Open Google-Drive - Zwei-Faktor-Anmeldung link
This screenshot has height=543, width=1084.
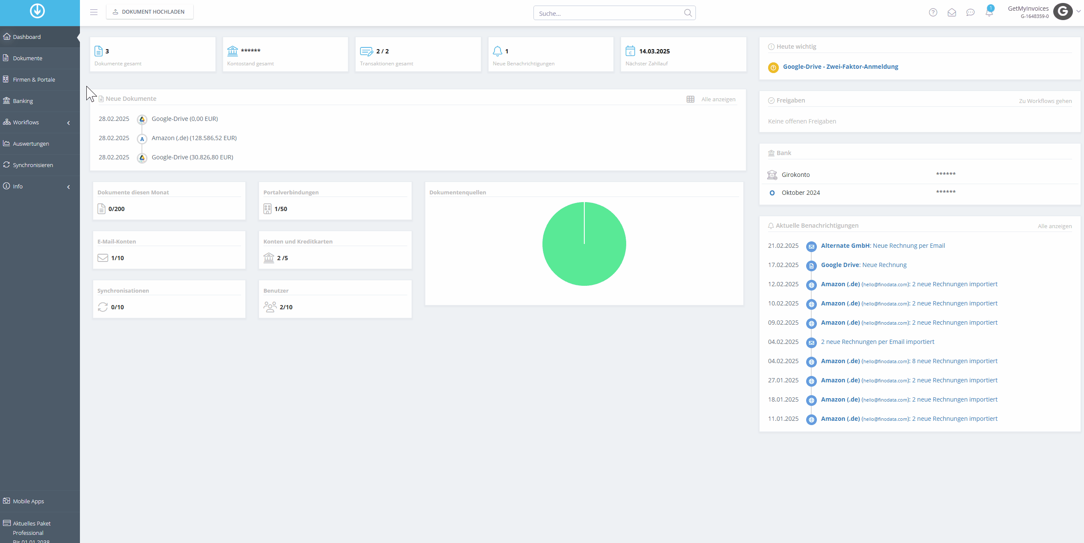tap(840, 67)
